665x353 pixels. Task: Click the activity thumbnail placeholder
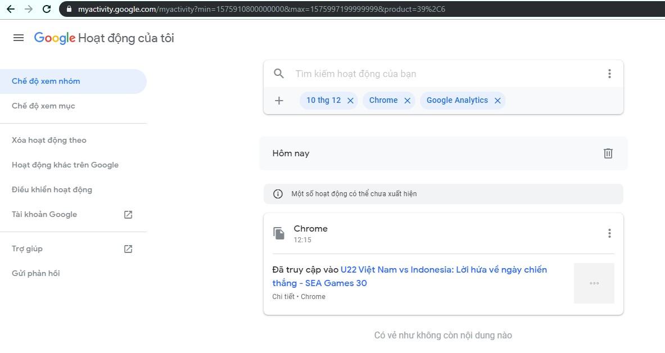point(594,283)
